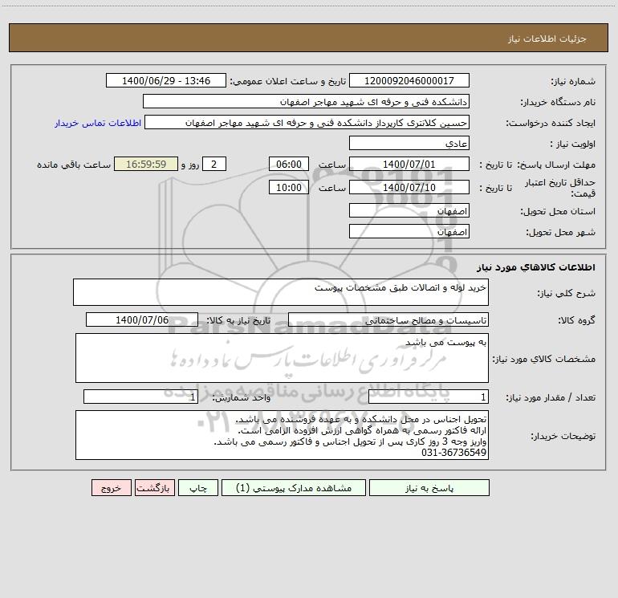The image size is (618, 598).
Task: Click the label شماره نیاز
Action: coord(573,82)
